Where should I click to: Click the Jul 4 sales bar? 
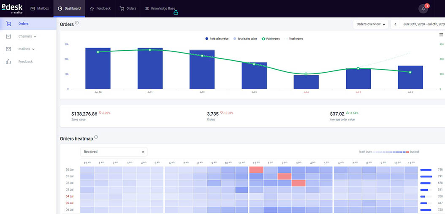point(306,82)
